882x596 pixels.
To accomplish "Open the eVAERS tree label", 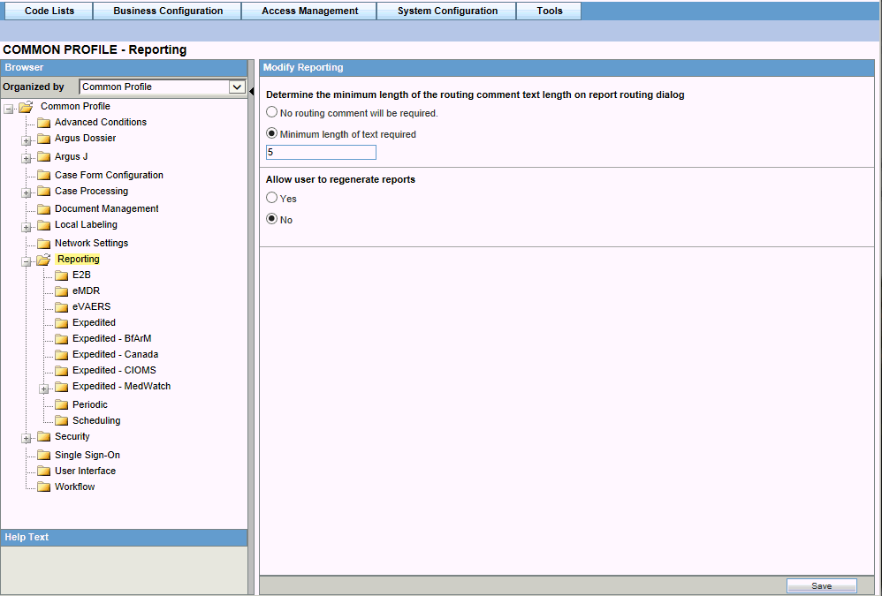I will [x=92, y=306].
